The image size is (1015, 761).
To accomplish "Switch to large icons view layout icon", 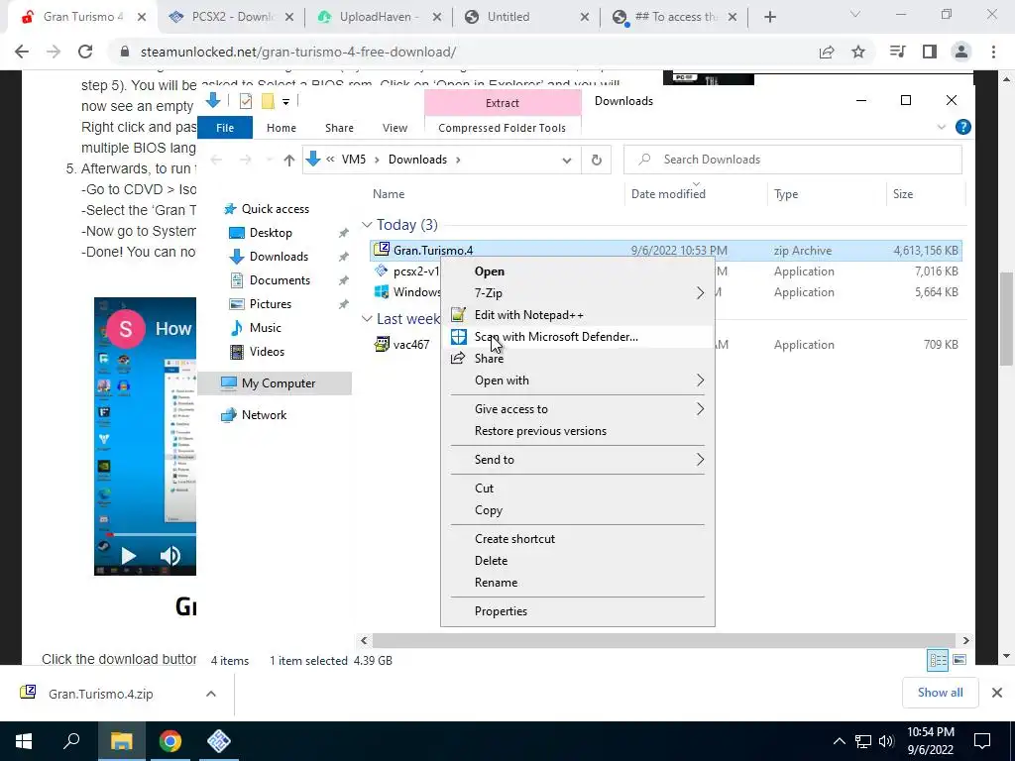I will tap(959, 660).
